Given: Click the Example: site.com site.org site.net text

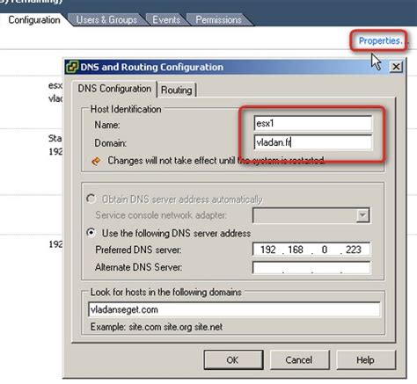Looking at the screenshot, I should click(x=157, y=327).
